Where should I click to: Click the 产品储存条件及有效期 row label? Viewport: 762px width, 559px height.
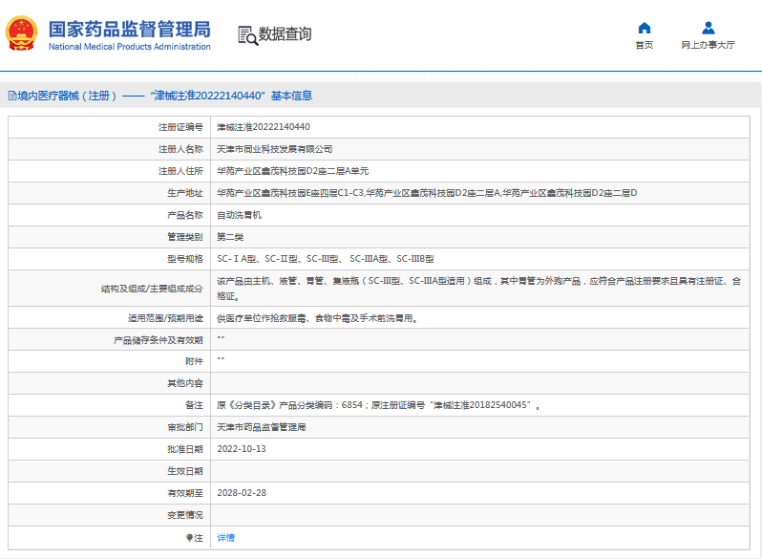point(159,340)
